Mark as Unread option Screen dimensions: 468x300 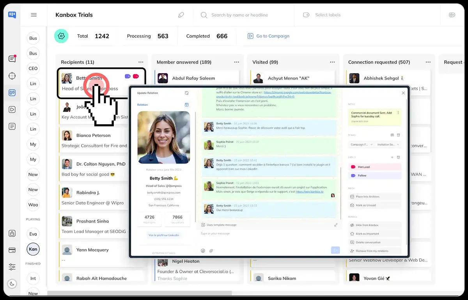(374, 205)
